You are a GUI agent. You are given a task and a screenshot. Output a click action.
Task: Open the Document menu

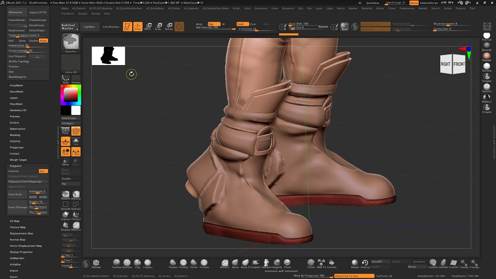click(x=261, y=8)
